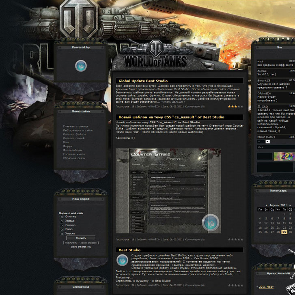Click the uCoz logo under Powered by
295x295 pixels.
pyautogui.click(x=81, y=66)
